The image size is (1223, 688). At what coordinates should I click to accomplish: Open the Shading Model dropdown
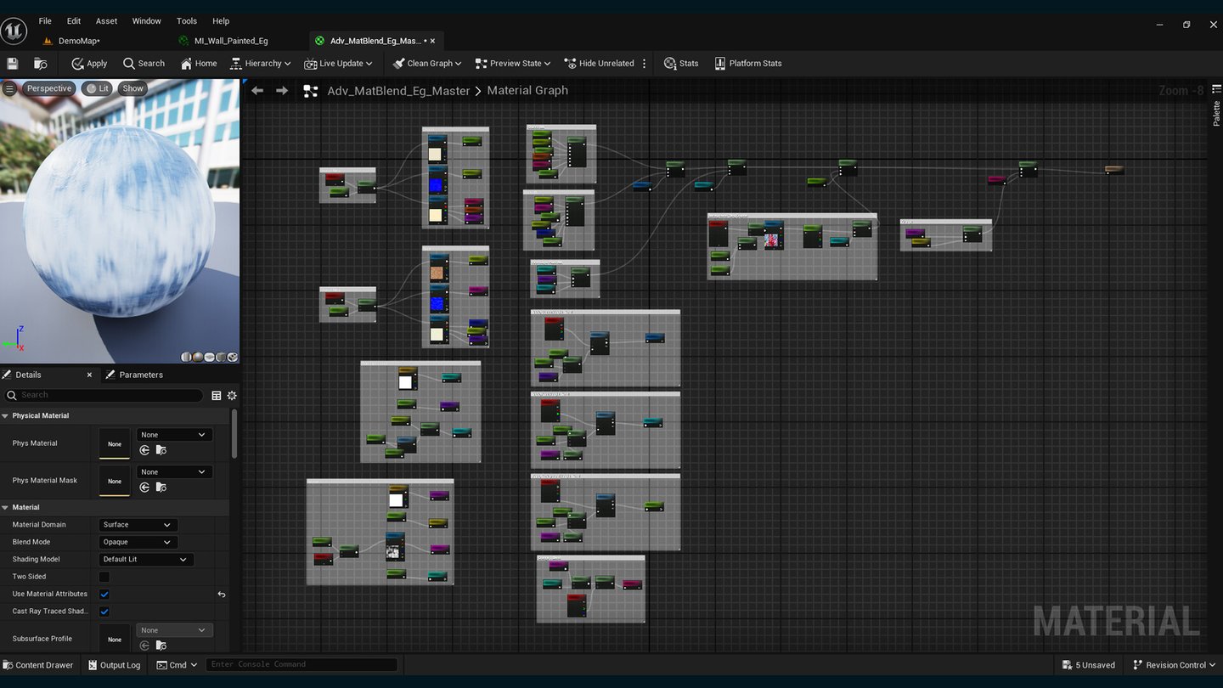pos(145,559)
